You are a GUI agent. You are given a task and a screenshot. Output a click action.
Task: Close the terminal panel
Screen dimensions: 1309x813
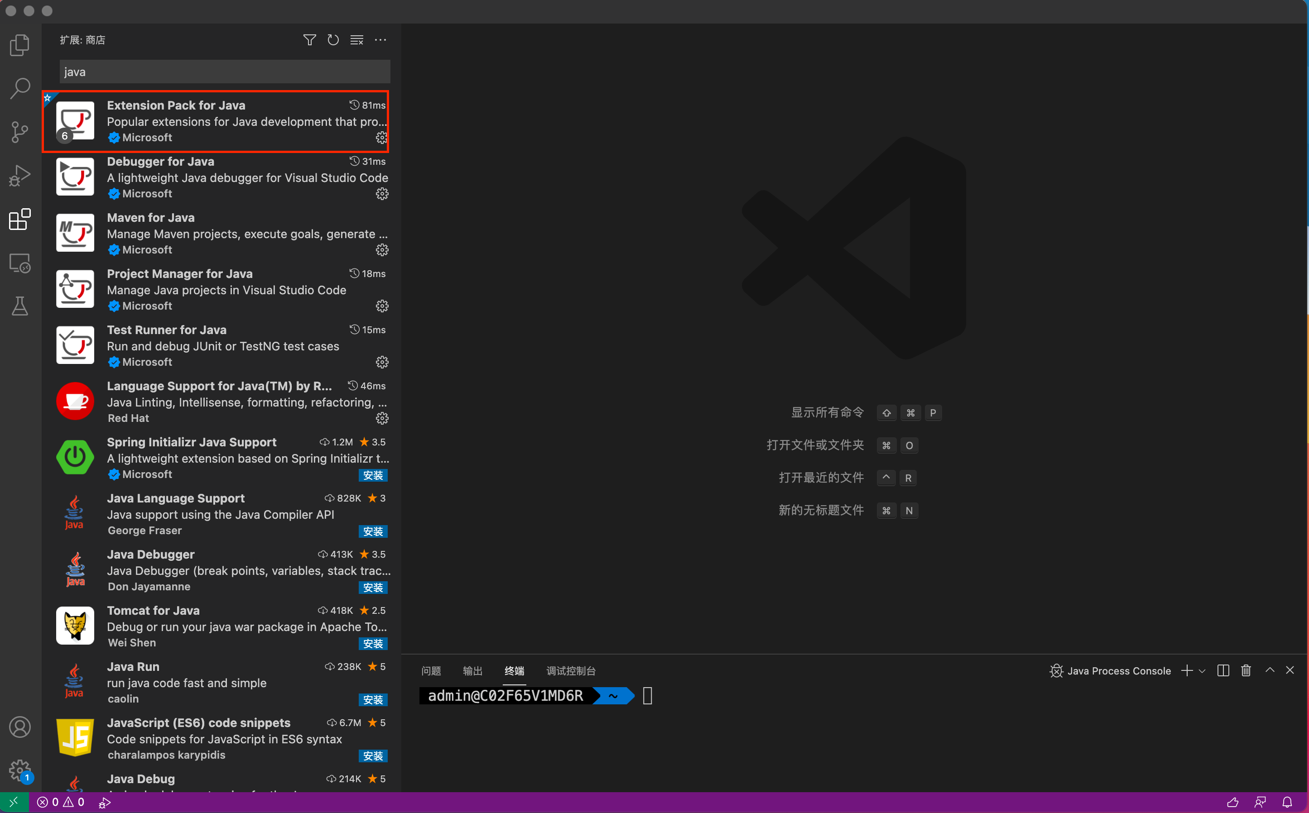pyautogui.click(x=1290, y=670)
